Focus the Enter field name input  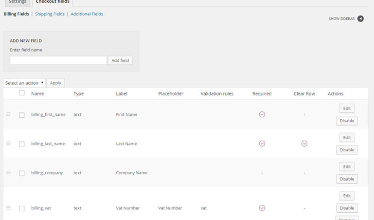pos(58,60)
